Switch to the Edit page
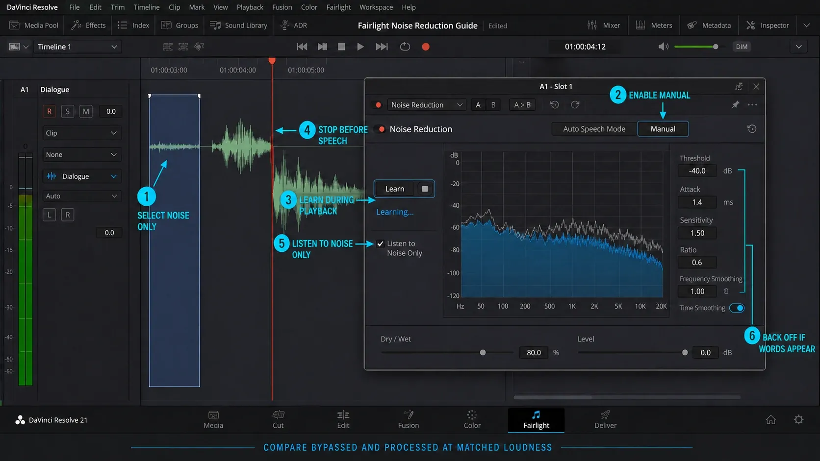Viewport: 820px width, 461px height. click(343, 420)
